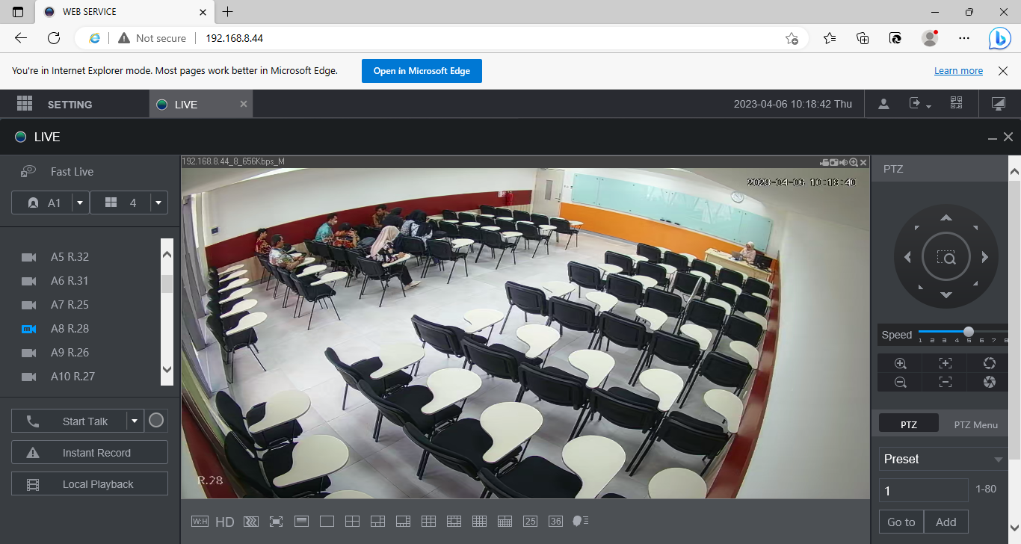Toggle HD stream quality
The width and height of the screenshot is (1021, 544).
pyautogui.click(x=225, y=522)
